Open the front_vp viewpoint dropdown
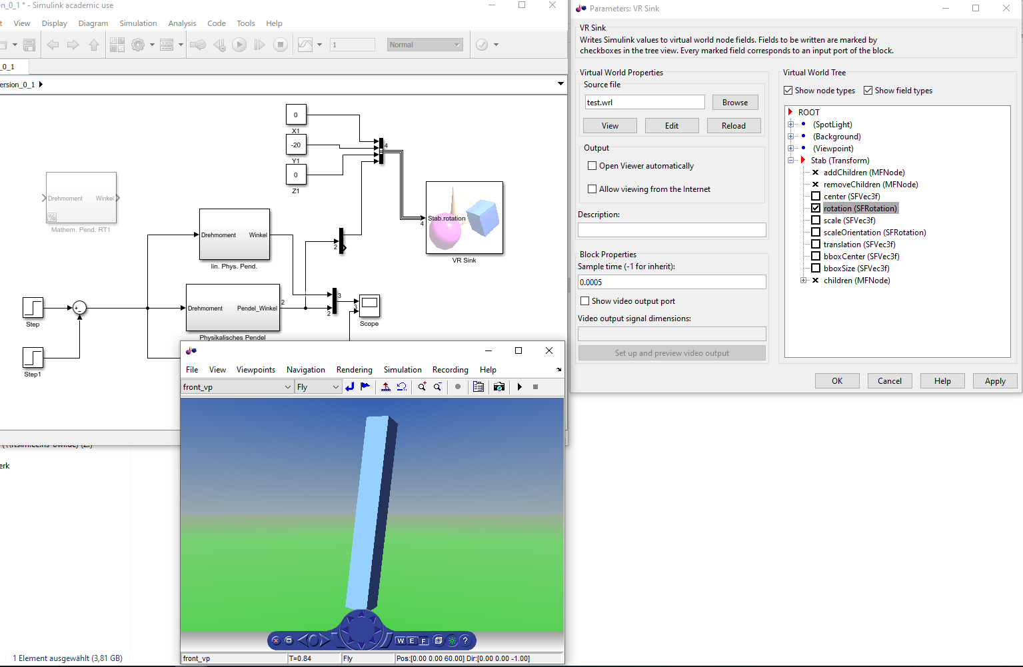 (288, 387)
